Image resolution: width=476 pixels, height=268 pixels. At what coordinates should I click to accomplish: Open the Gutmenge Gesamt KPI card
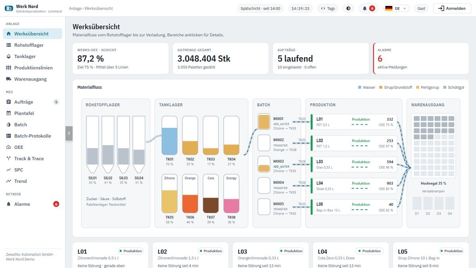(221, 59)
